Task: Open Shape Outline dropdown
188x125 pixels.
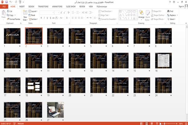Action: [x=158, y=15]
